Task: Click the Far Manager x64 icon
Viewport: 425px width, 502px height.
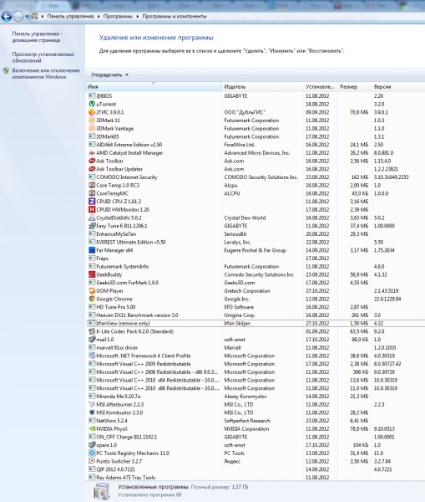Action: [x=92, y=250]
